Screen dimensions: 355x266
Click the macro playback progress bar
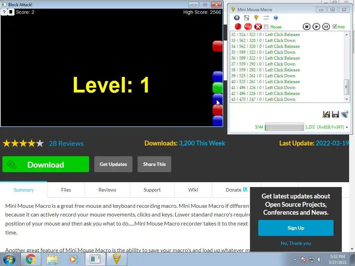(x=284, y=127)
